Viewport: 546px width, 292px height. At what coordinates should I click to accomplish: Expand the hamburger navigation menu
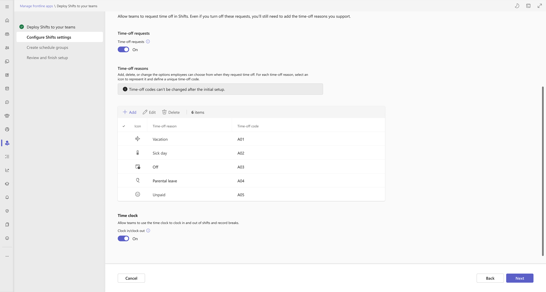[7, 7]
